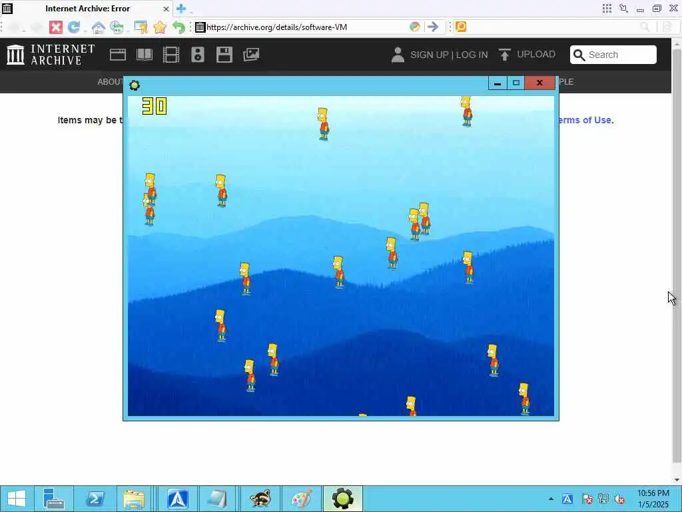Open the paint palette taskbar icon
The width and height of the screenshot is (682, 512).
coord(302,499)
